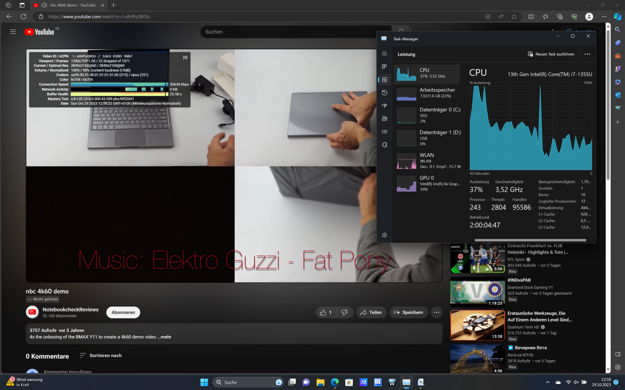Click the Abonnieren button
Image resolution: width=625 pixels, height=390 pixels.
pos(123,312)
